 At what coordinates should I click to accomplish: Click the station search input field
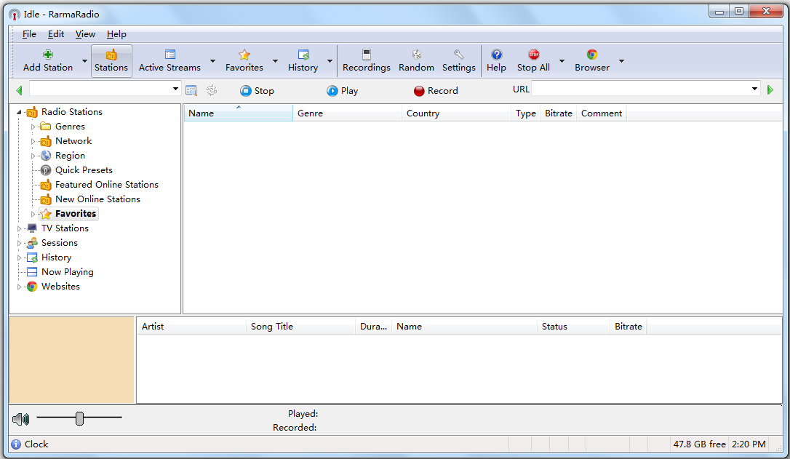[100, 89]
